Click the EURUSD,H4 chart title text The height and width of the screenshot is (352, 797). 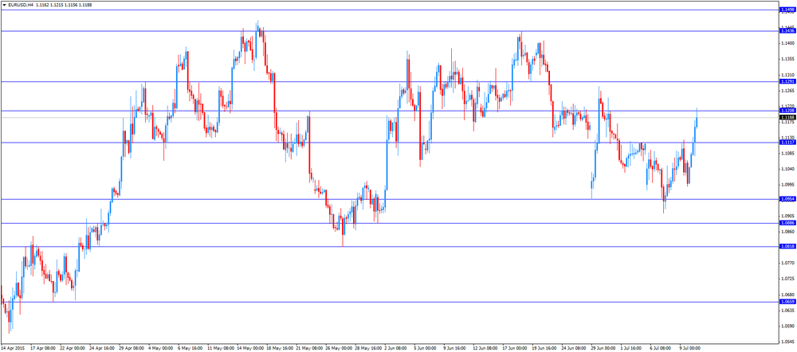(x=20, y=4)
